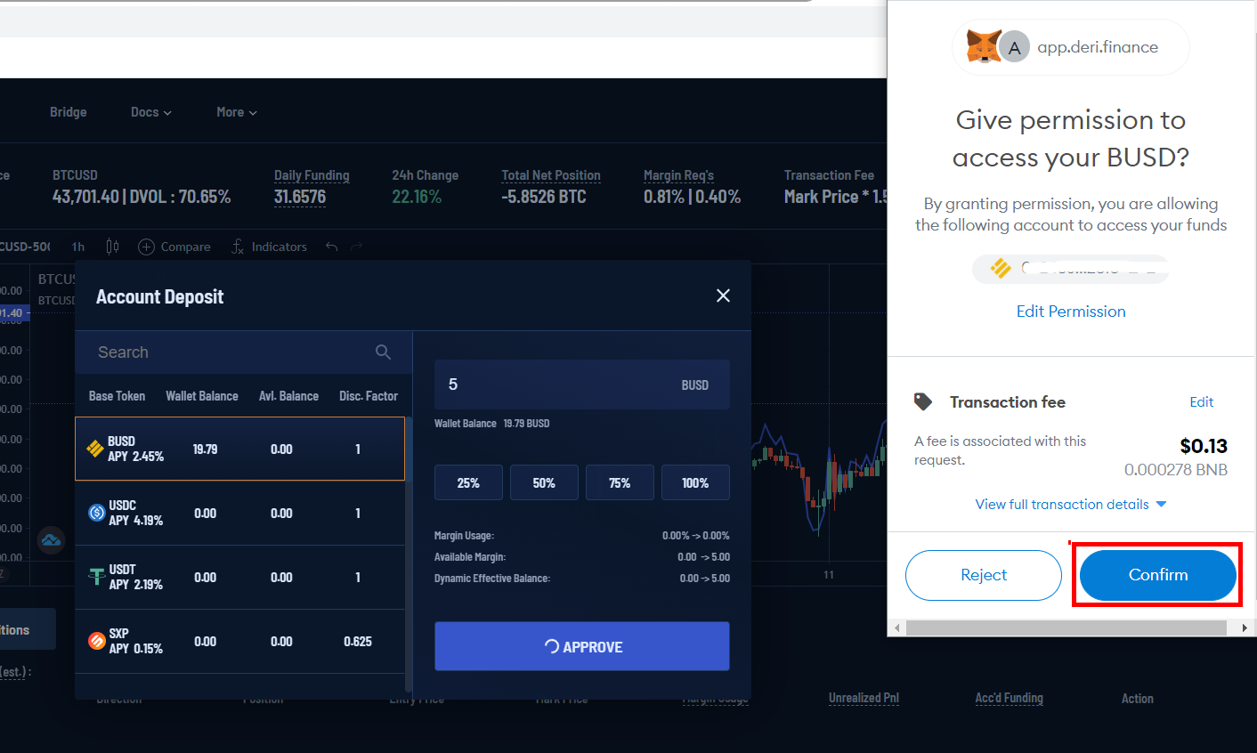Open Indicators in the chart toolbar

click(269, 247)
